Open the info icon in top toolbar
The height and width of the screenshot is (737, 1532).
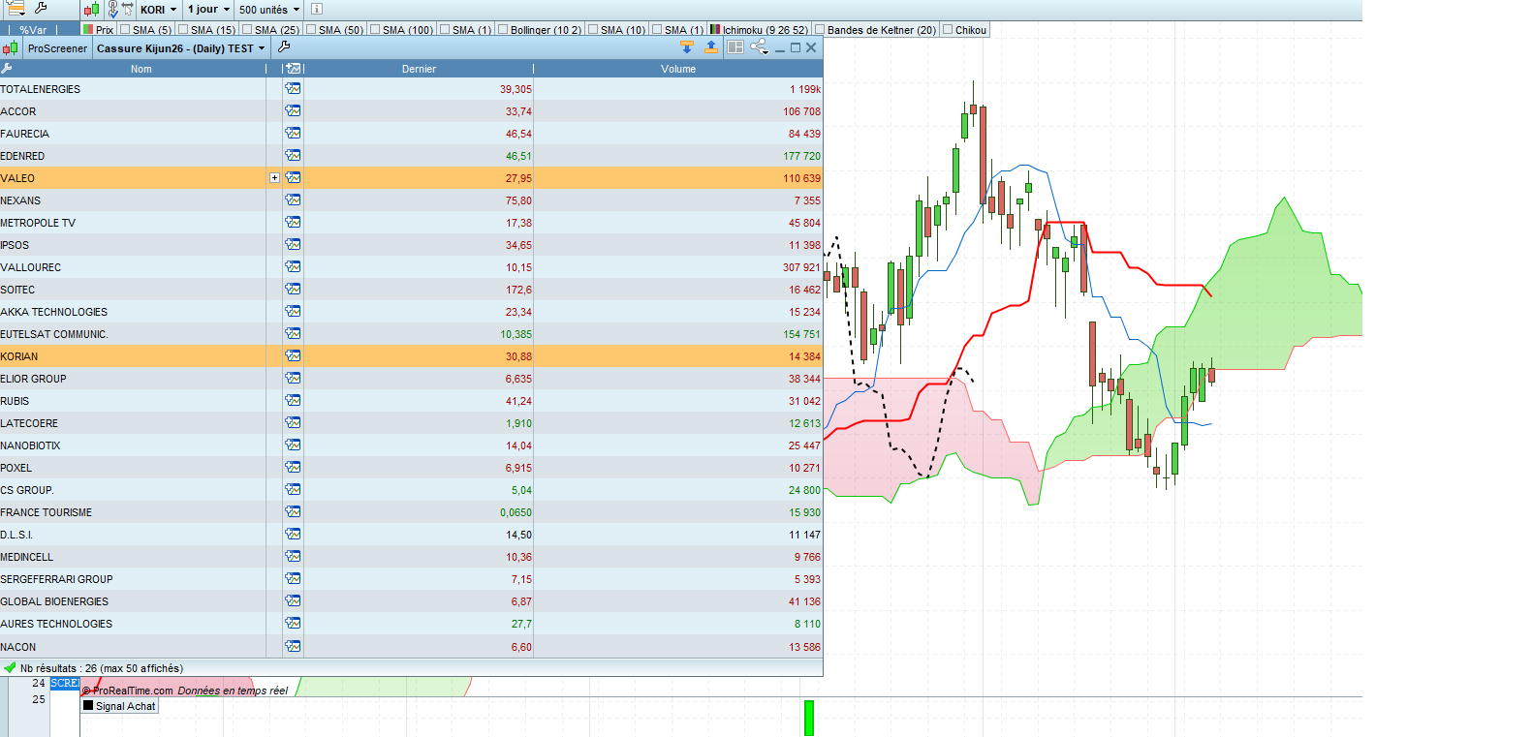pyautogui.click(x=316, y=10)
